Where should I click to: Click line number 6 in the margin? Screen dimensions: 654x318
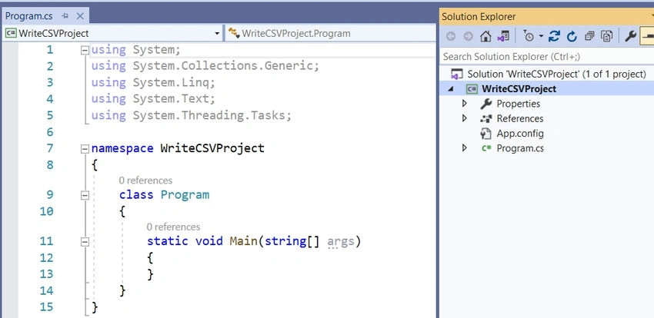tap(50, 132)
